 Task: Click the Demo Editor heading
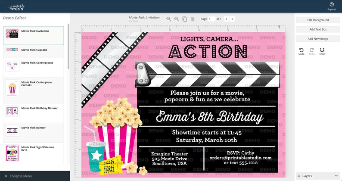15,18
